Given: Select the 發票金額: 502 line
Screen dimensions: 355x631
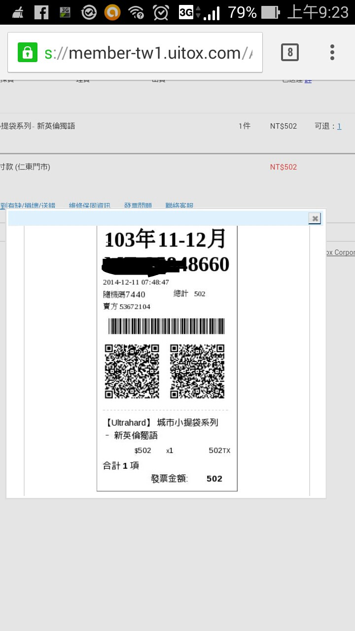Looking at the screenshot, I should [187, 479].
